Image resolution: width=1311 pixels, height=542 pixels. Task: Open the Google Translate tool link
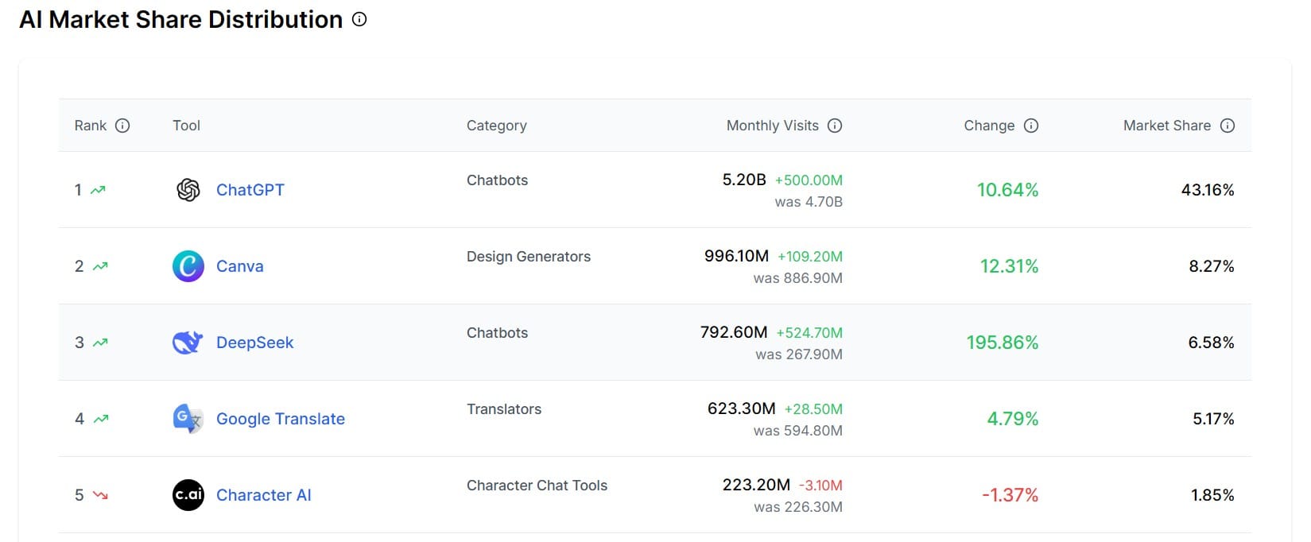coord(281,419)
